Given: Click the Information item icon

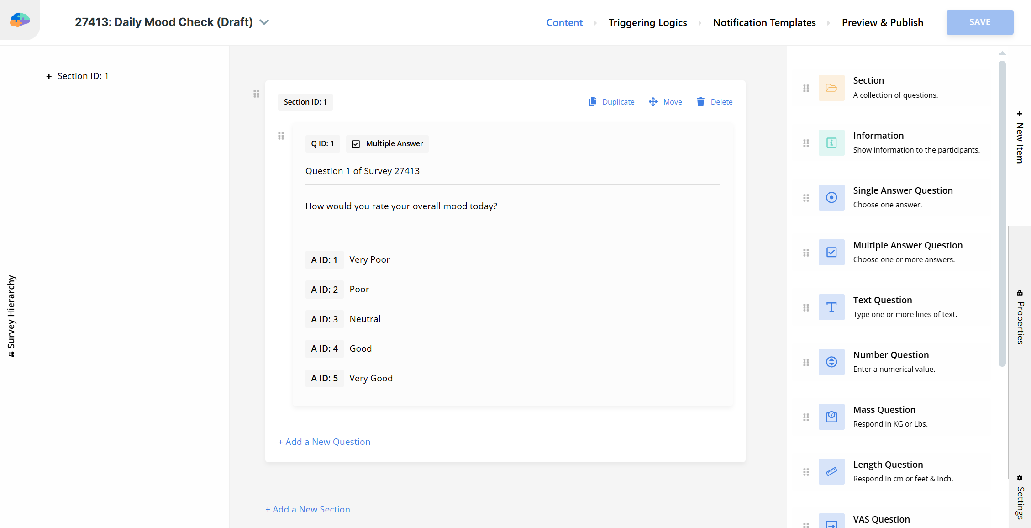Looking at the screenshot, I should pos(831,143).
